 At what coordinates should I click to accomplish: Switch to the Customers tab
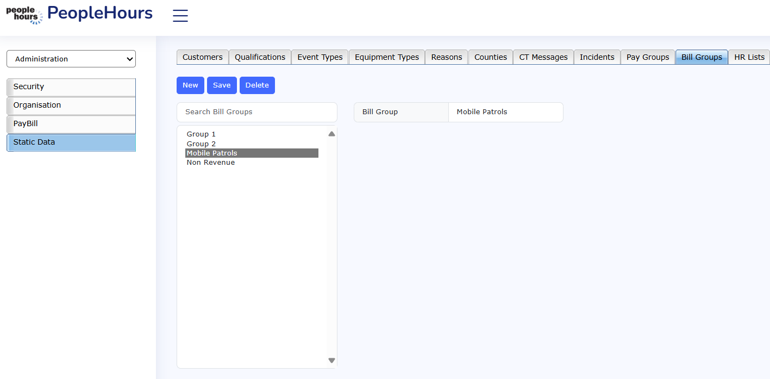202,57
